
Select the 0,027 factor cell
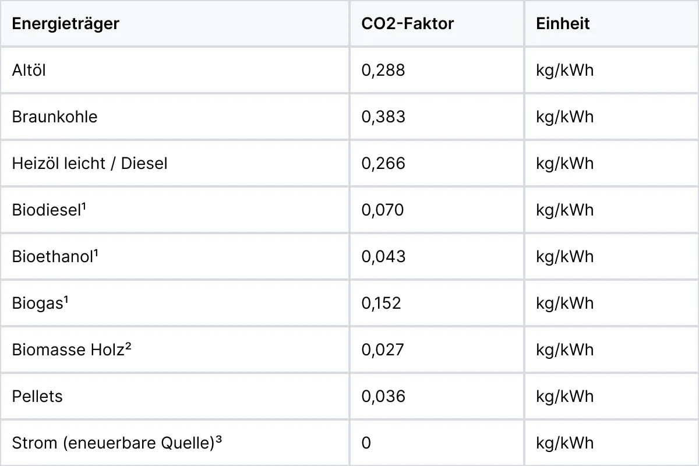pos(383,349)
